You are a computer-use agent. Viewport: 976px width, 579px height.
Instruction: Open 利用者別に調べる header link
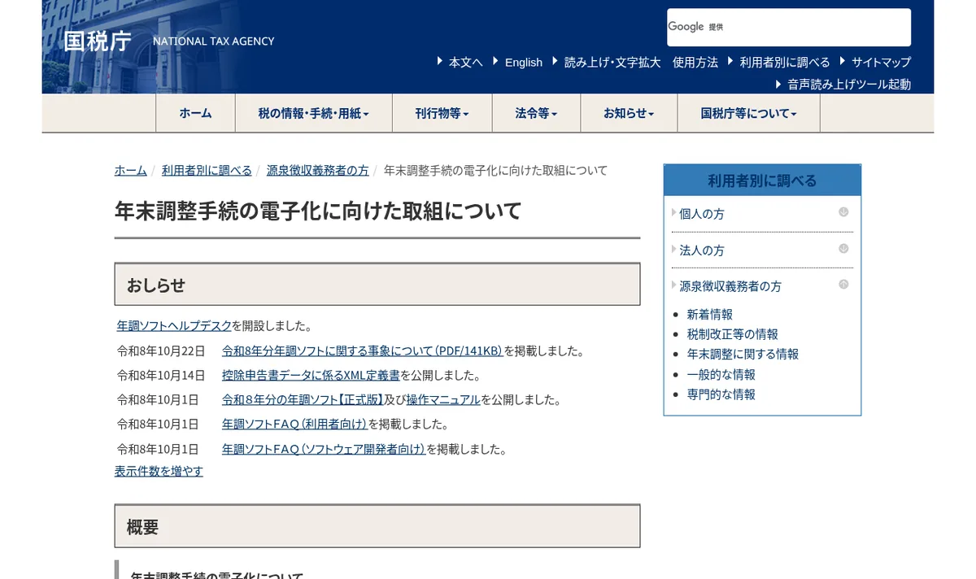tap(785, 62)
